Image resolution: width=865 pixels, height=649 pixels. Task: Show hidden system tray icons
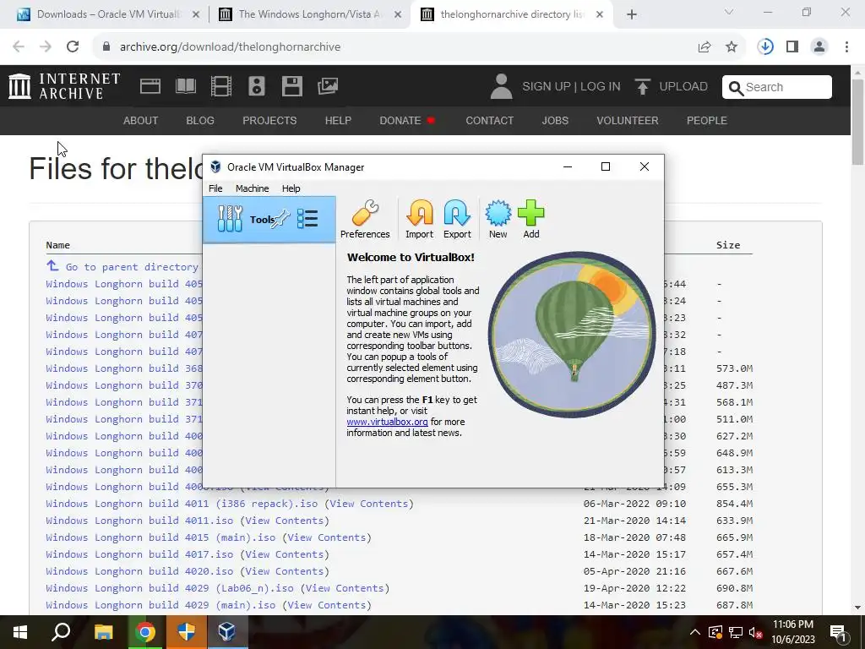point(695,632)
